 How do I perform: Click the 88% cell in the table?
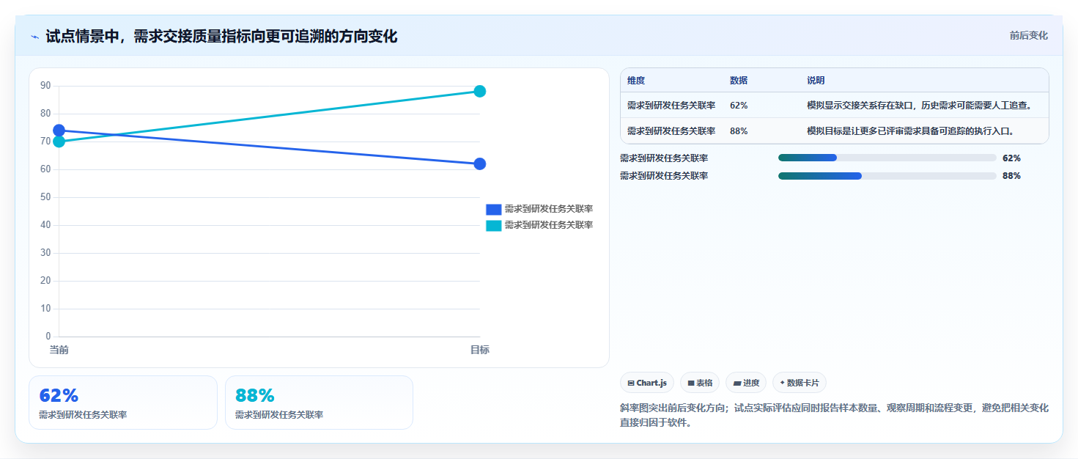(739, 131)
